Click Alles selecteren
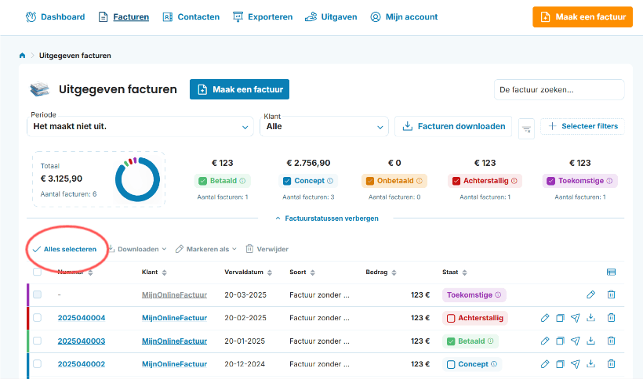 tap(65, 249)
